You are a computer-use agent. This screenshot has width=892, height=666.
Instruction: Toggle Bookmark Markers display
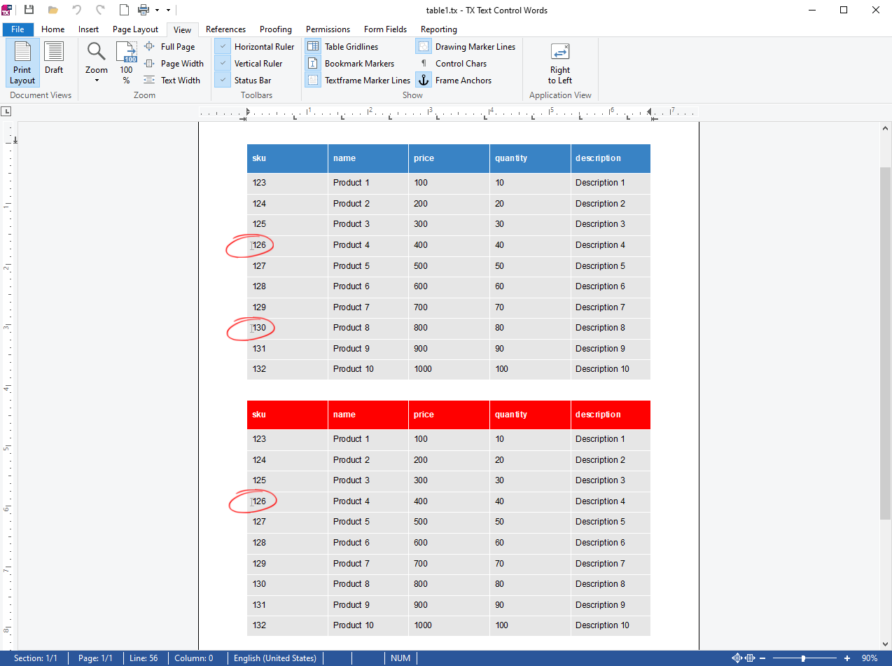coord(351,64)
